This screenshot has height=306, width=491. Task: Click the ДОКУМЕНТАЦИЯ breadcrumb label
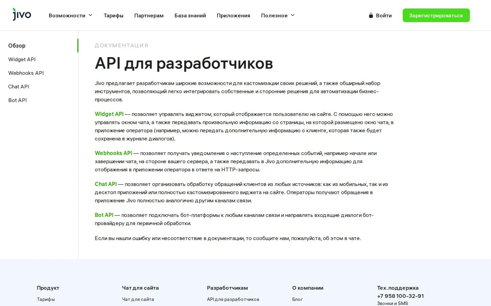click(x=122, y=46)
